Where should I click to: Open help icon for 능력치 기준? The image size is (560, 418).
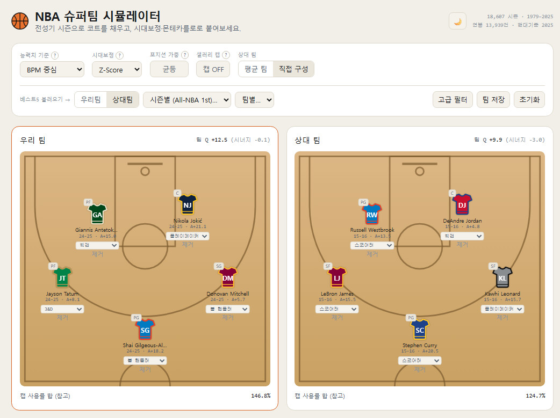(55, 55)
